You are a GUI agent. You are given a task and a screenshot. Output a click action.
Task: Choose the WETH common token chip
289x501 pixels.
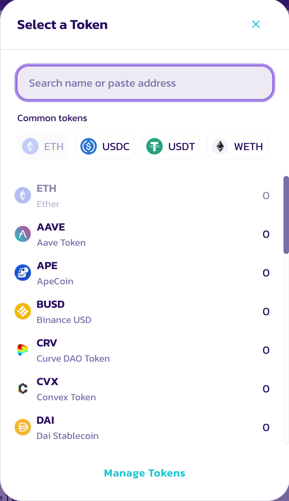tap(237, 146)
